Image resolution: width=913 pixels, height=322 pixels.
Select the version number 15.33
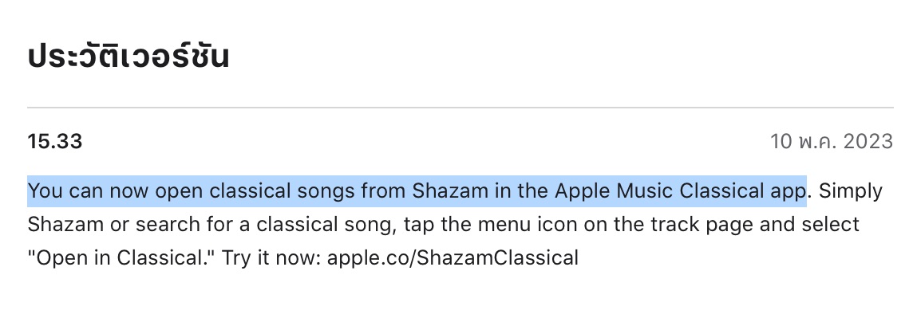[55, 142]
